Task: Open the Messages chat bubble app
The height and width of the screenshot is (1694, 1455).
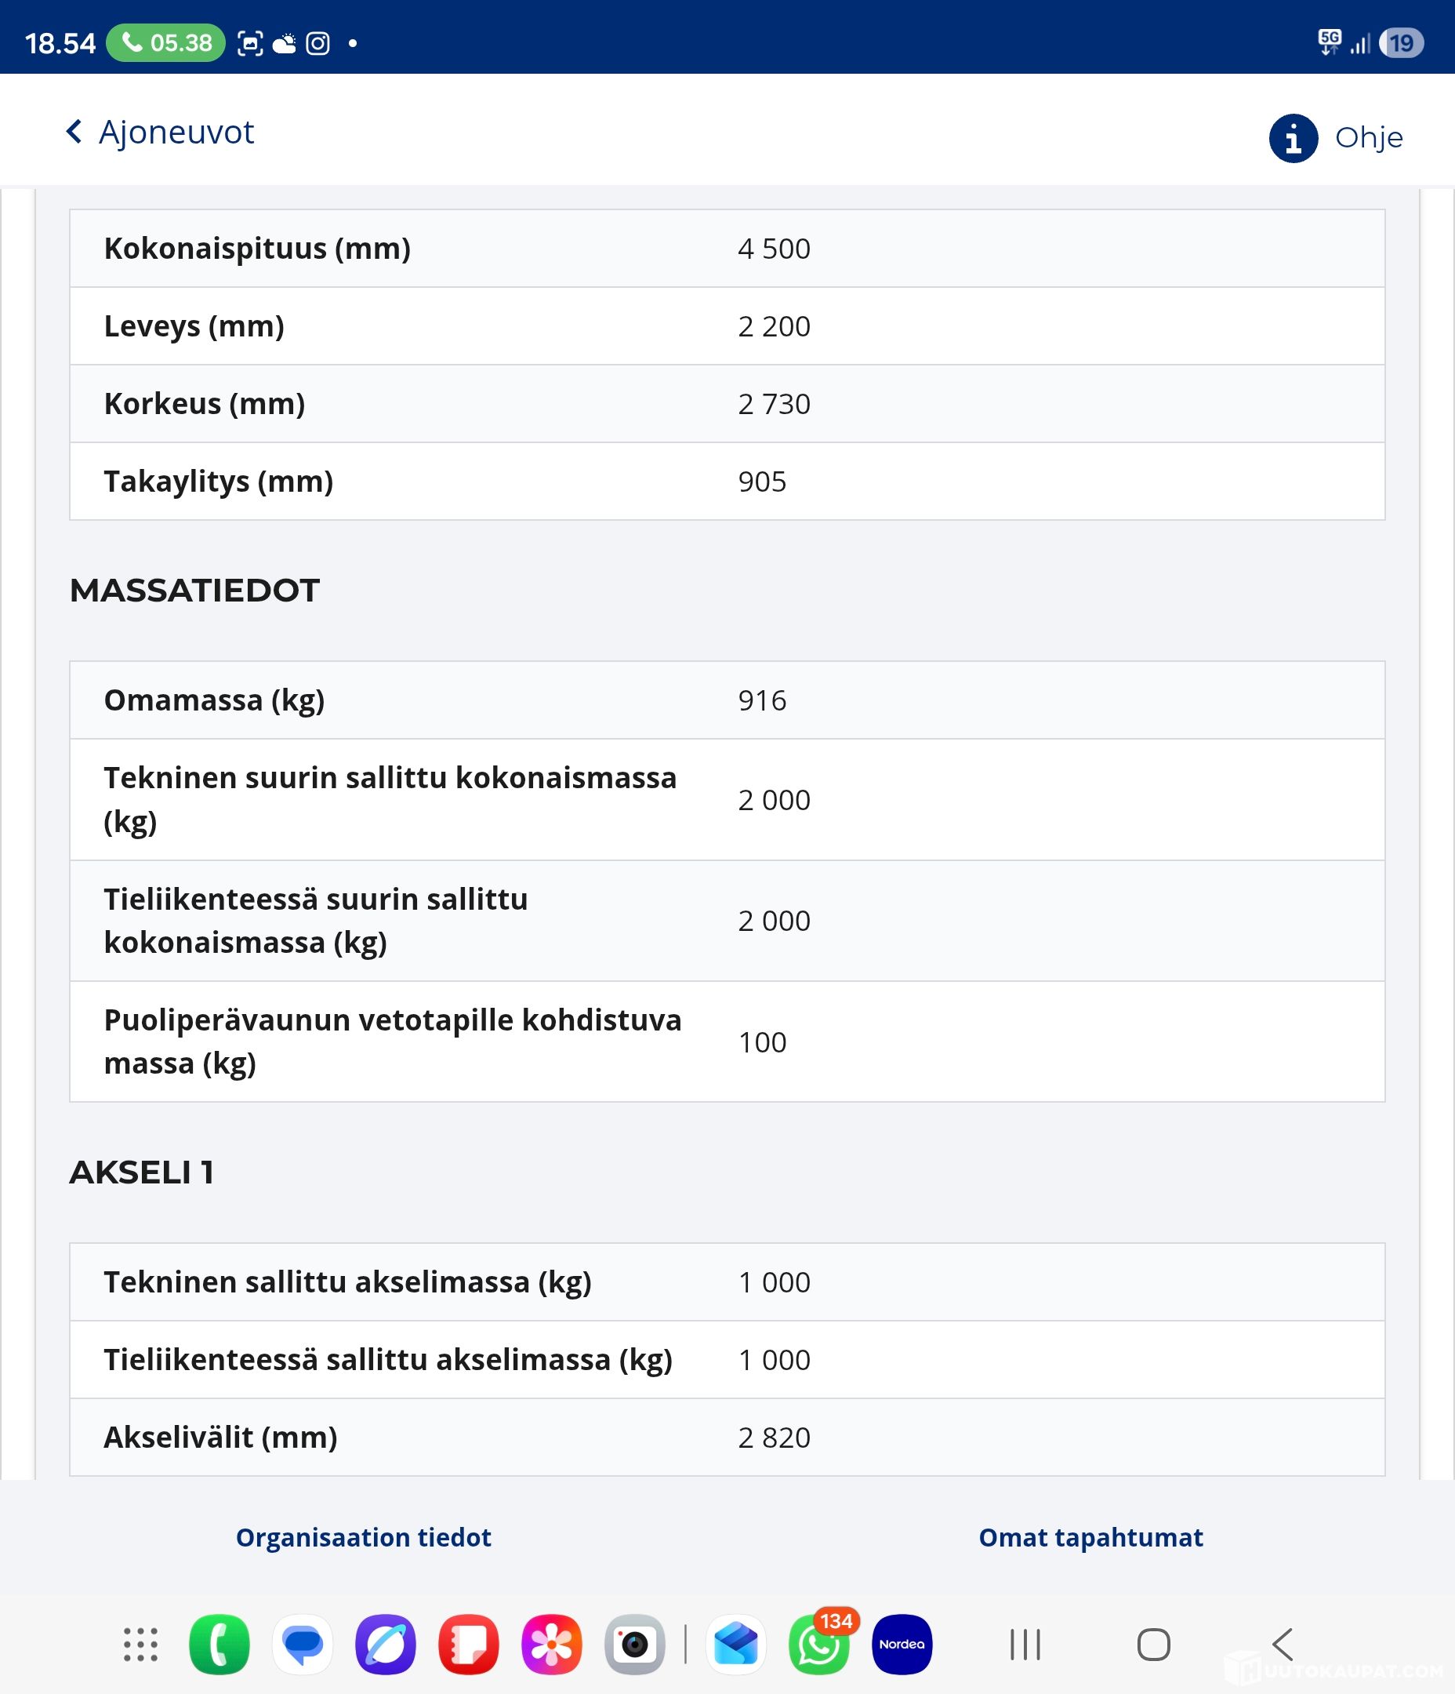Action: point(303,1644)
